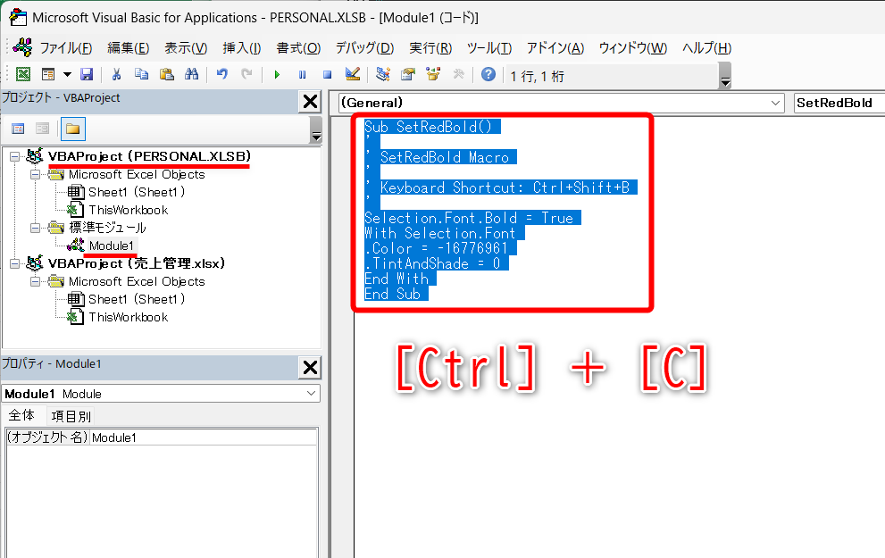The width and height of the screenshot is (885, 558).
Task: Select VBAProject (売上管理.xlsx) in tree
Action: tap(136, 263)
